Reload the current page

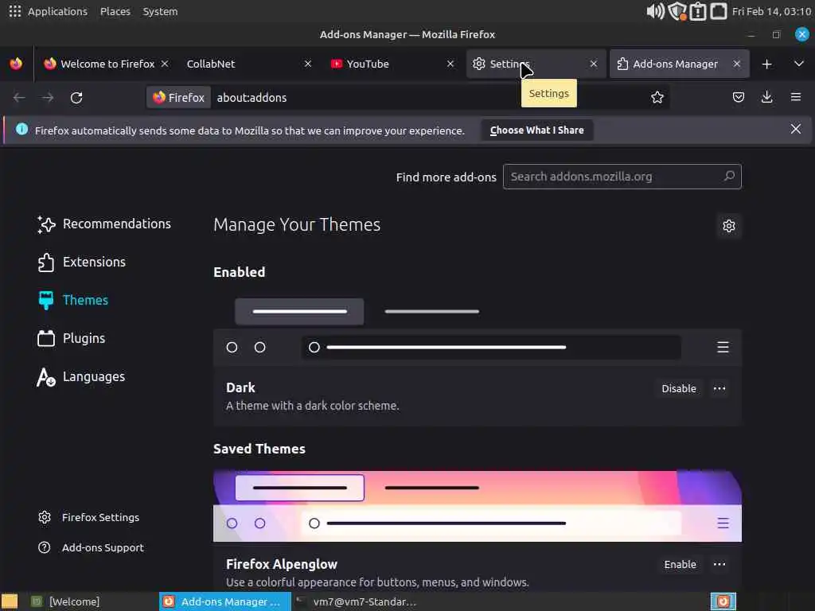click(x=76, y=98)
